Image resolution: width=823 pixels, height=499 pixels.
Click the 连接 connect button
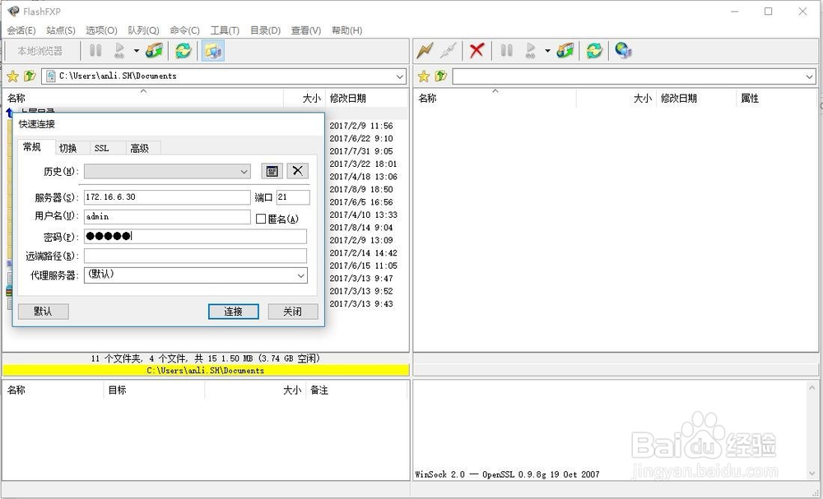click(x=233, y=312)
